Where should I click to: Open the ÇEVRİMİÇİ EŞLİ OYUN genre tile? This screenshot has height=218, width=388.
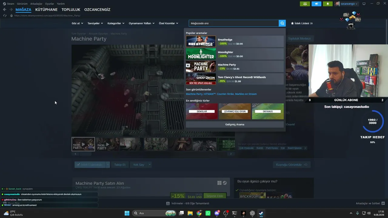pos(235,111)
